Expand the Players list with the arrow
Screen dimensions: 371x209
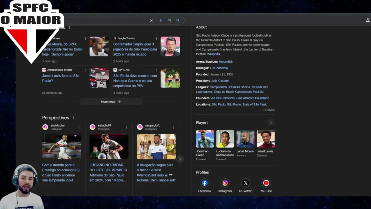coord(271,122)
